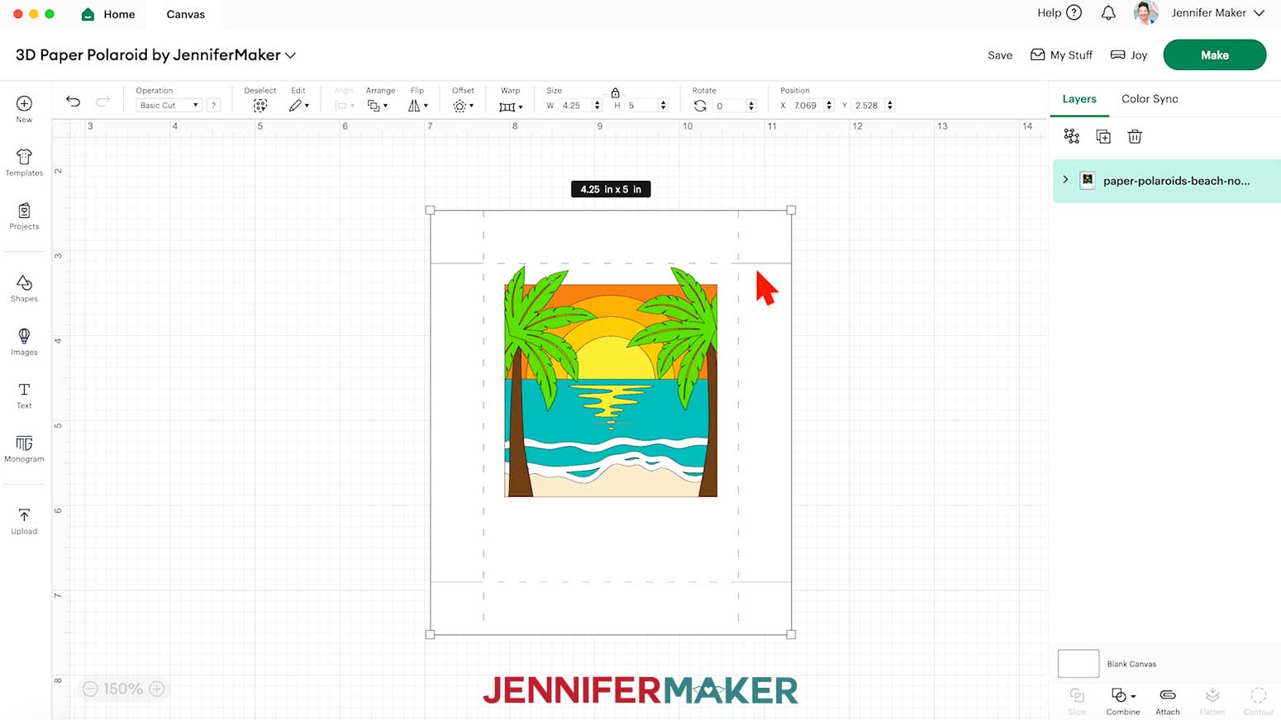Click the Rotate icon
The width and height of the screenshot is (1281, 720).
click(x=700, y=106)
